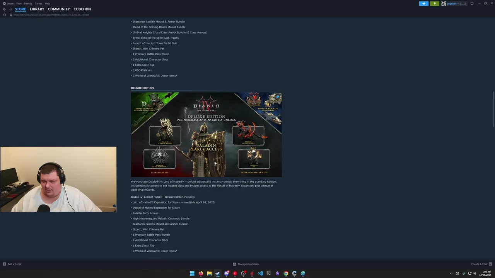Viewport: 495px width, 278px height.
Task: Open the Friends & Chat icon
Action: click(490, 264)
